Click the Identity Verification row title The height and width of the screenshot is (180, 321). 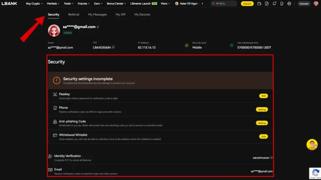click(x=67, y=156)
